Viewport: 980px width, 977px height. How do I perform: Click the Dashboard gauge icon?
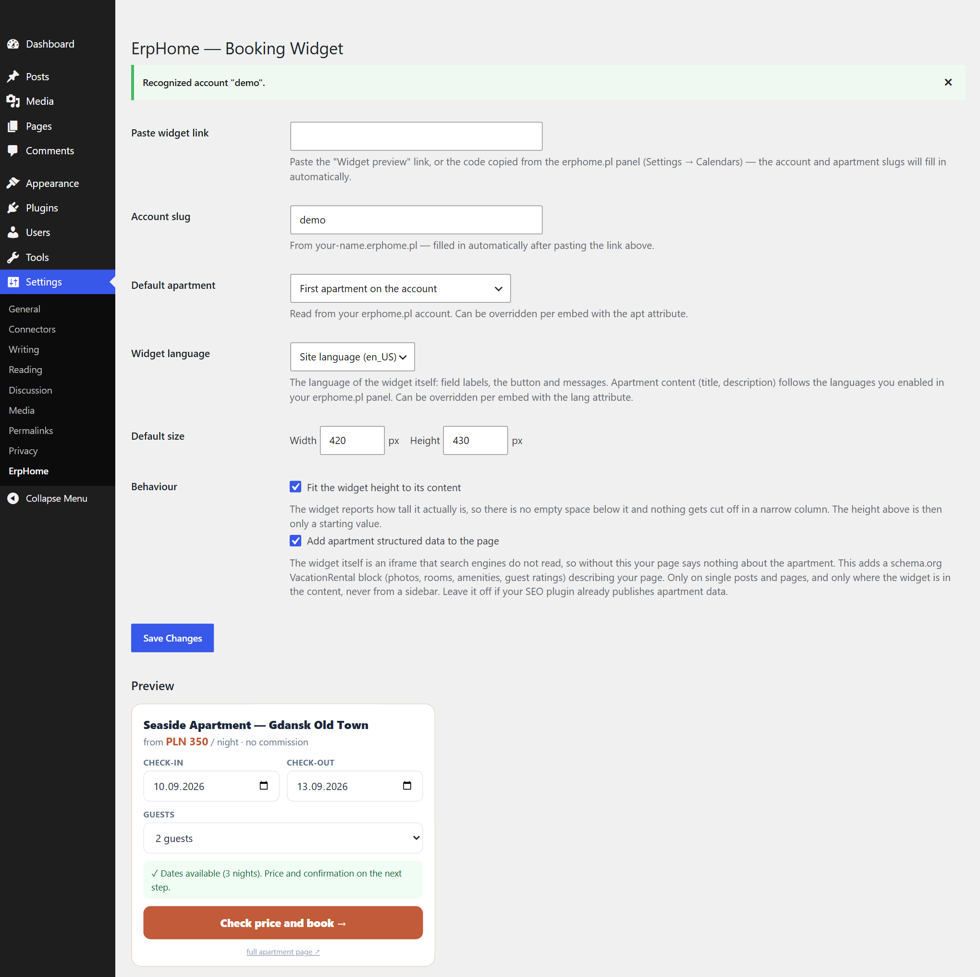click(x=13, y=44)
